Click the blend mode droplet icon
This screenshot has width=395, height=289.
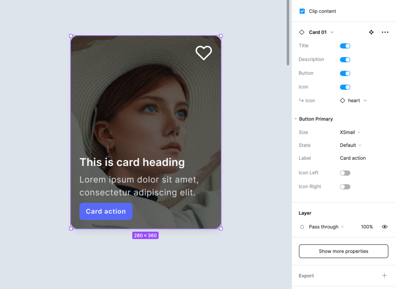click(x=302, y=227)
